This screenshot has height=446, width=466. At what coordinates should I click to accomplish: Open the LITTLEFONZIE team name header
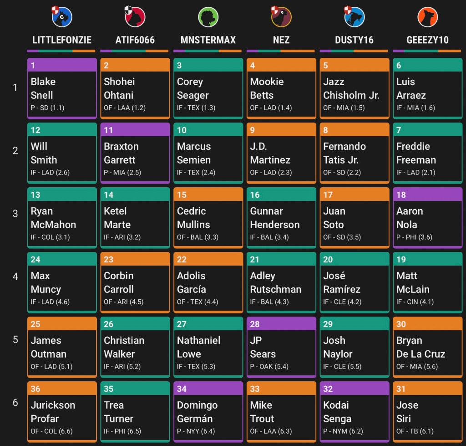62,40
